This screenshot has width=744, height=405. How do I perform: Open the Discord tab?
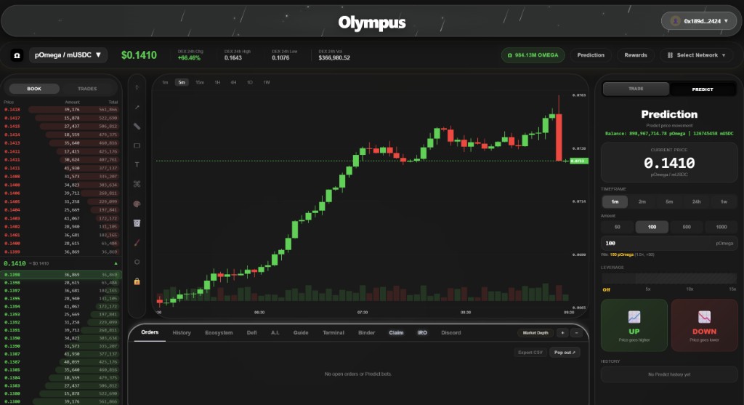(x=450, y=333)
